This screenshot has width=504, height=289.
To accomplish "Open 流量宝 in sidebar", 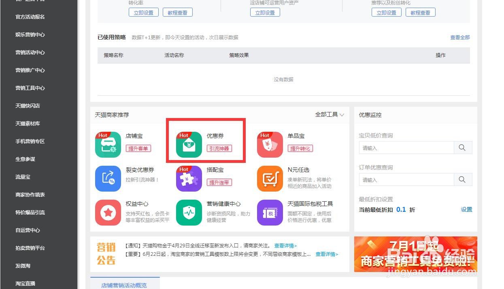I will pyautogui.click(x=23, y=177).
